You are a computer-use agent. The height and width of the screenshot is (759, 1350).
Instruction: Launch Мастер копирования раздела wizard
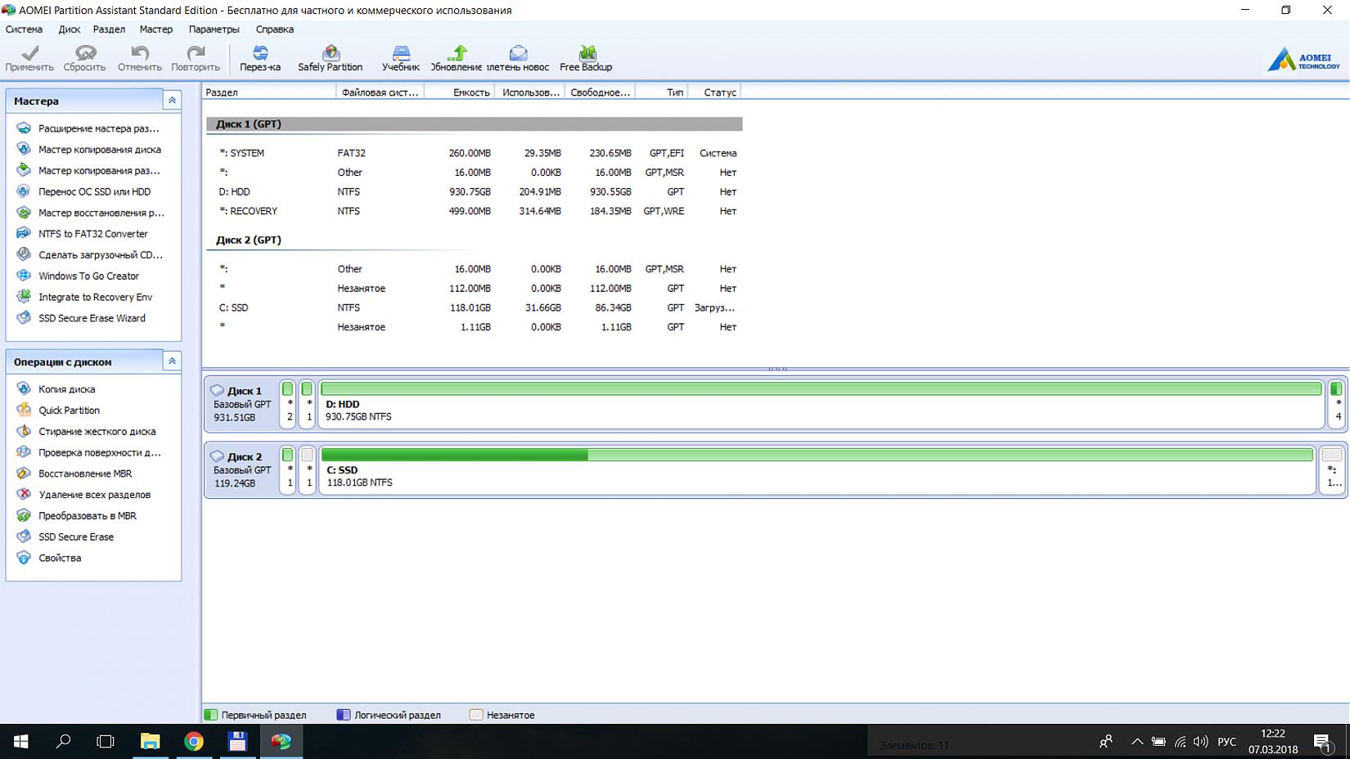click(x=98, y=171)
